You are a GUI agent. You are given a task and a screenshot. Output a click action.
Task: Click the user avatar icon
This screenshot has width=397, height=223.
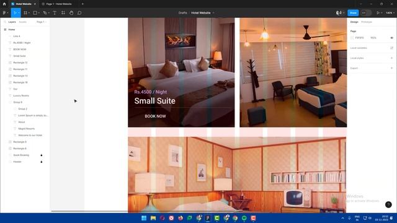click(x=339, y=12)
